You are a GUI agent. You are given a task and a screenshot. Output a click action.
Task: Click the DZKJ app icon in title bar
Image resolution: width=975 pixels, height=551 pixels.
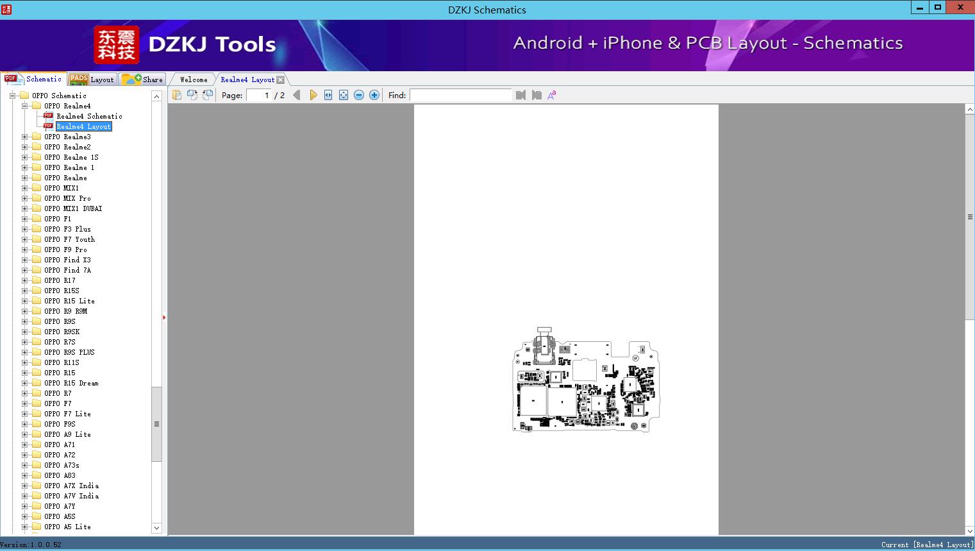[6, 9]
